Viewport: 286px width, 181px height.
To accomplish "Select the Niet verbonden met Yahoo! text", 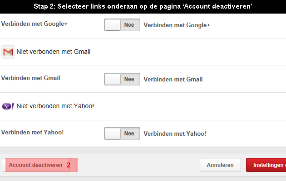I will click(55, 106).
